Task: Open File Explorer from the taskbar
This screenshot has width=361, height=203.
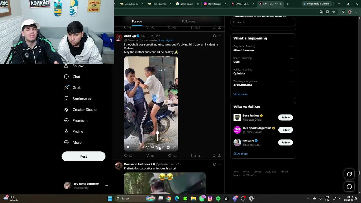Action: pos(193,198)
